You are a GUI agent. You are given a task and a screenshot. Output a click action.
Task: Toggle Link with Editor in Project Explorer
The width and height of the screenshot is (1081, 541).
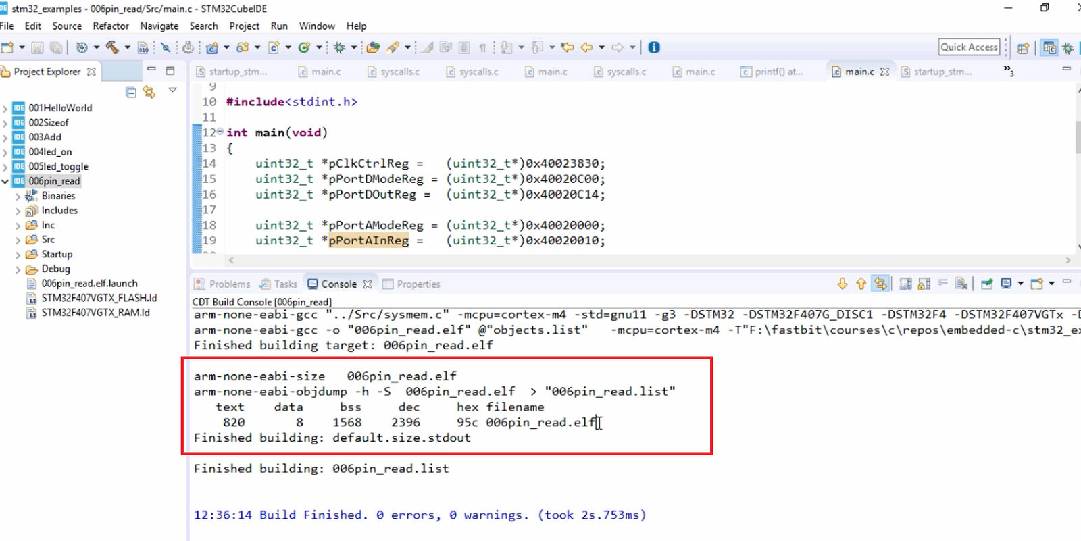[149, 92]
